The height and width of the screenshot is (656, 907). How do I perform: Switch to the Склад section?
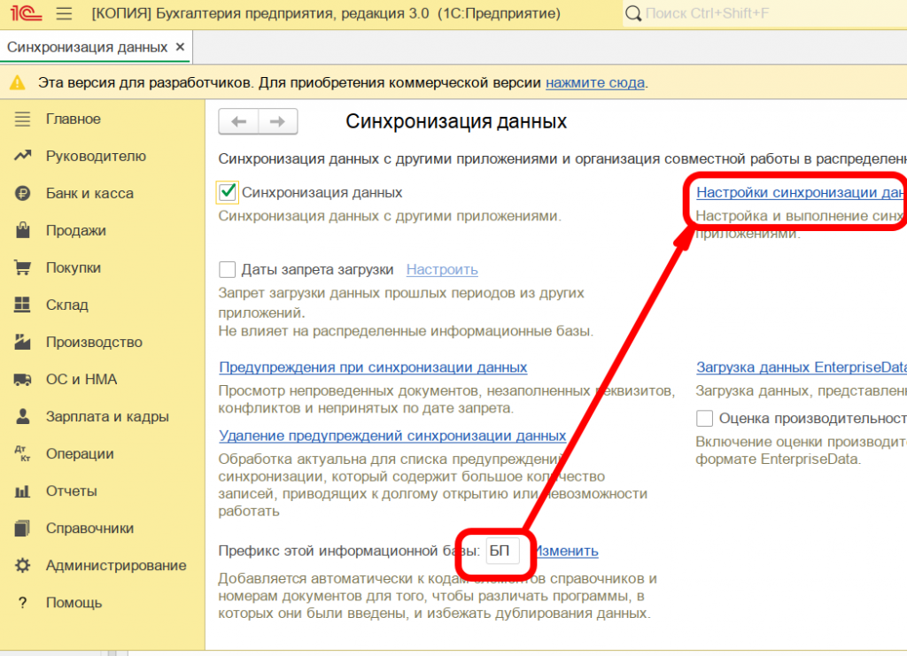coord(67,305)
